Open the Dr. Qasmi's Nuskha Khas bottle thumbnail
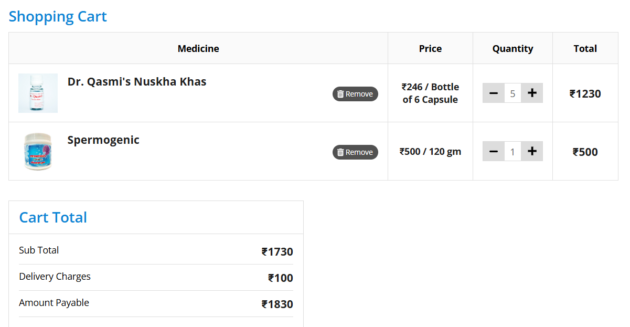Image resolution: width=630 pixels, height=327 pixels. 38,93
